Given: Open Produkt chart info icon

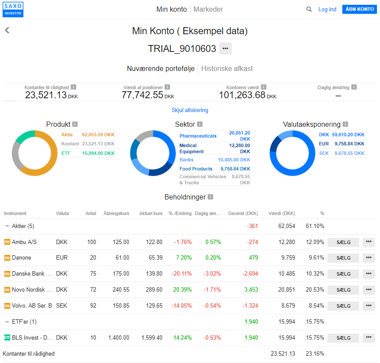Looking at the screenshot, I should [75, 124].
